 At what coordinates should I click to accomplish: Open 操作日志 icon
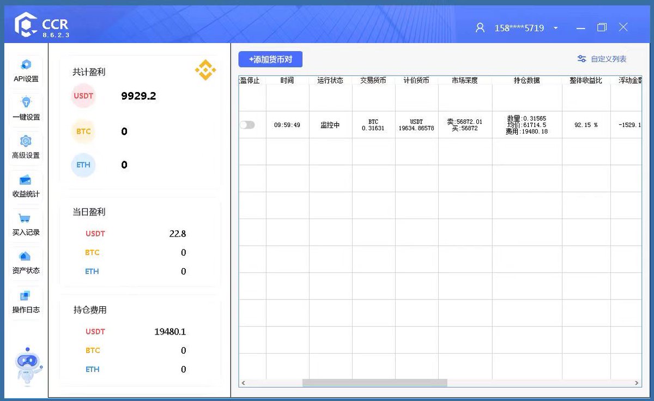click(x=25, y=296)
